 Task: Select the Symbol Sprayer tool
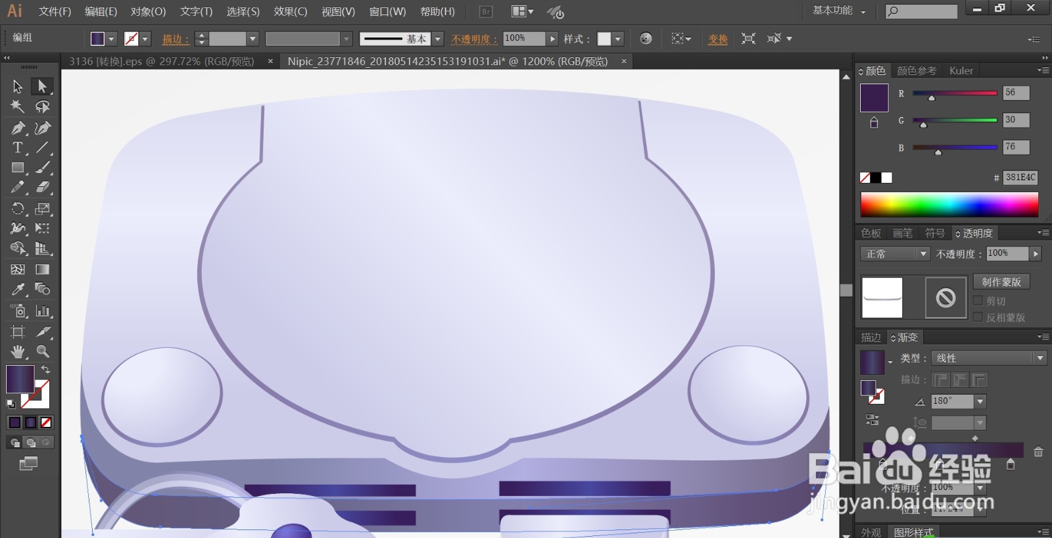[18, 310]
